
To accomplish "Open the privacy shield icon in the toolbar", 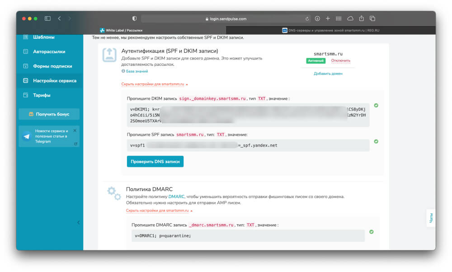I will [x=134, y=18].
